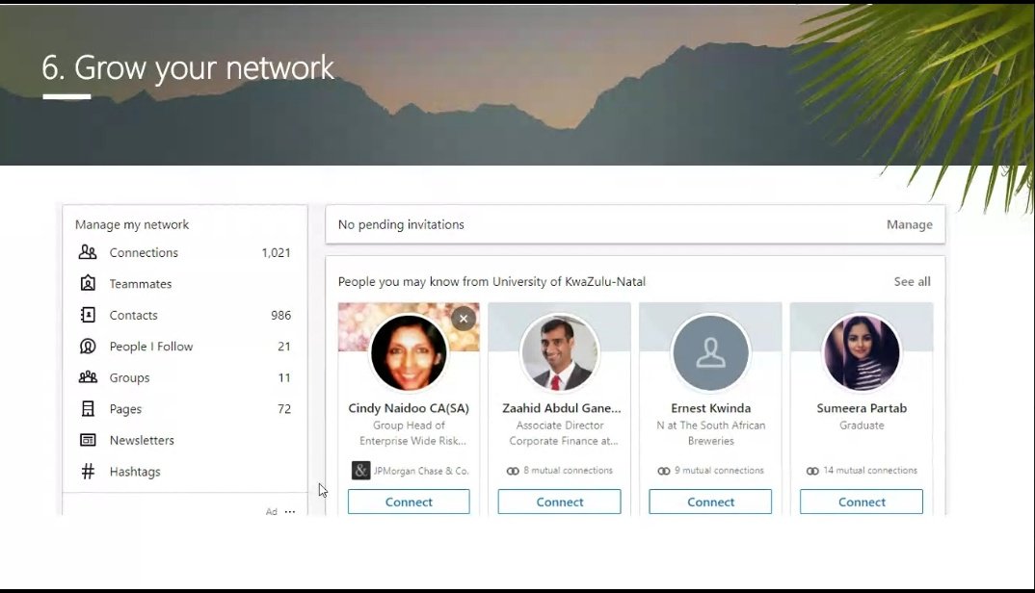Image resolution: width=1035 pixels, height=593 pixels.
Task: Open Cindy Naidoo's profile photo
Action: [409, 352]
